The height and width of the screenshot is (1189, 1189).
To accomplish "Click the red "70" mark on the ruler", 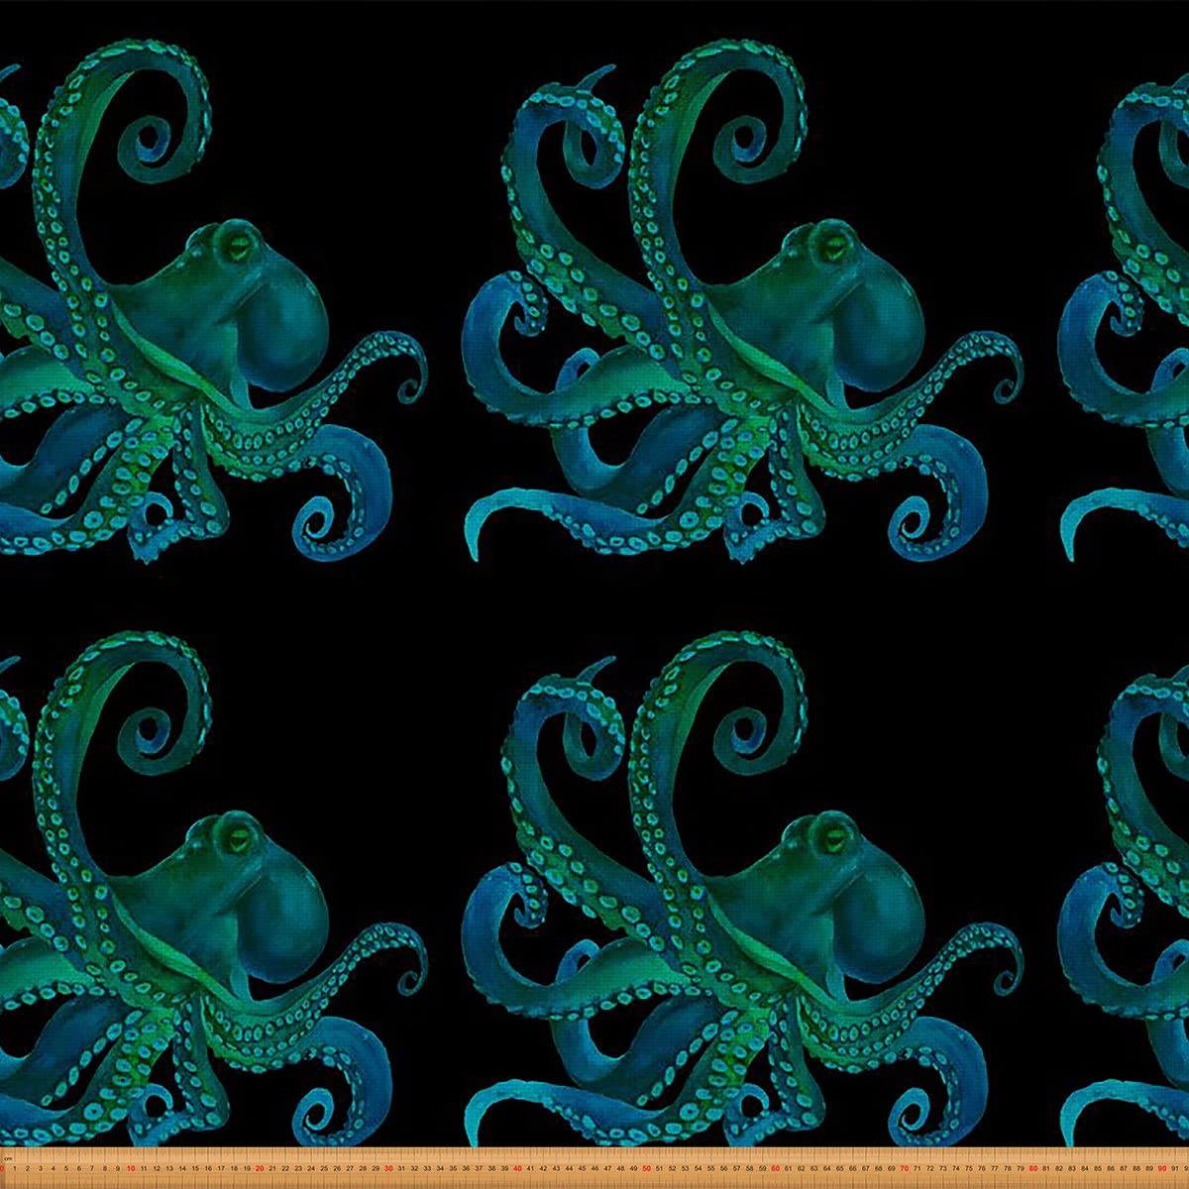I will [x=904, y=1168].
